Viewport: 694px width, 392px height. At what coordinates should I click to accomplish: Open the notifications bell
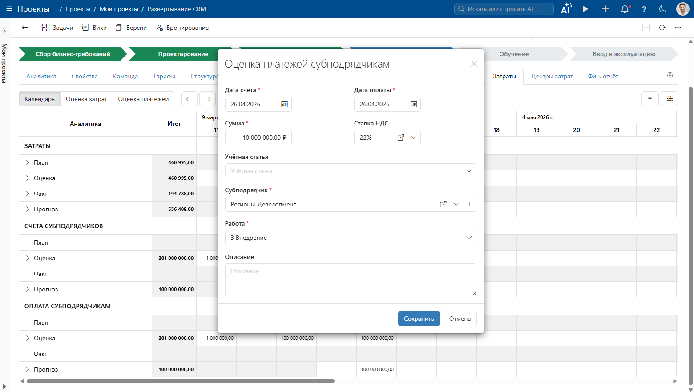click(x=625, y=9)
